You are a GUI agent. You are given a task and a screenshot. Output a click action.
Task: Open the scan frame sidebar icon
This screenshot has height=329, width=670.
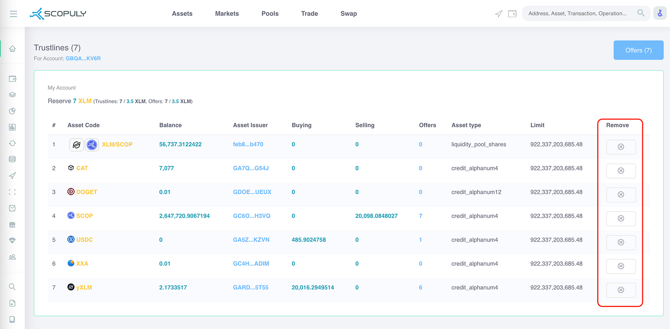click(12, 192)
